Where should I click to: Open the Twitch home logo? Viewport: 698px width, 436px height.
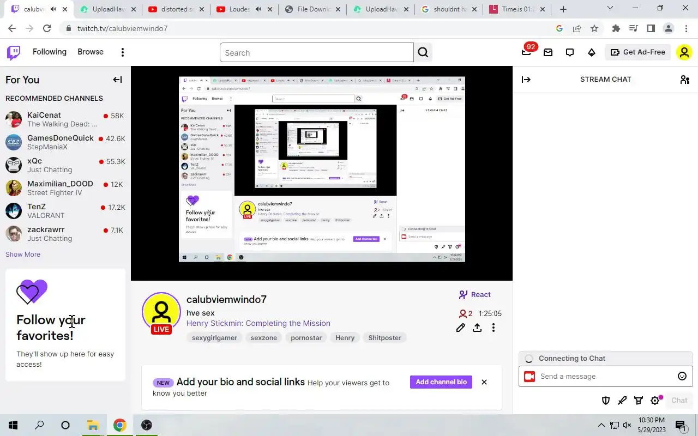[14, 52]
